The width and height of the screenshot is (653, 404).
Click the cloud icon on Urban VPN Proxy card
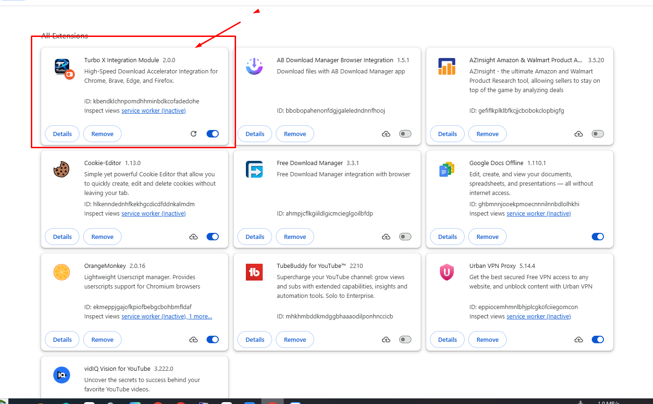coord(579,339)
